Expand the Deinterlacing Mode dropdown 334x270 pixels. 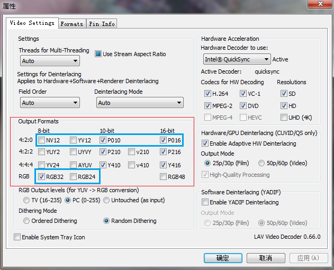tap(139, 103)
